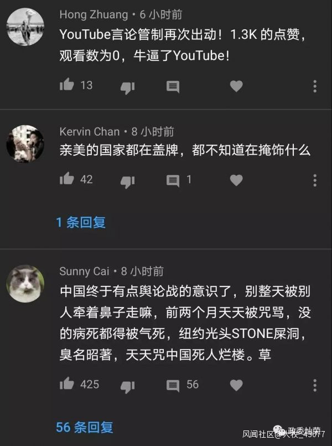The height and width of the screenshot is (446, 332).
Task: Reply to Hong Zhuang's comment
Action: click(173, 87)
